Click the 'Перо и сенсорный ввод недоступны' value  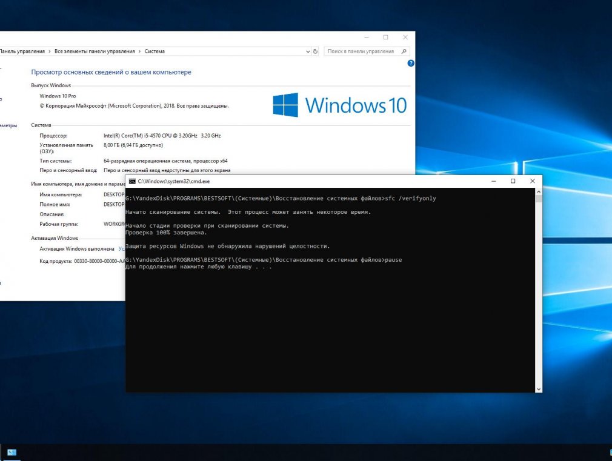click(x=167, y=170)
